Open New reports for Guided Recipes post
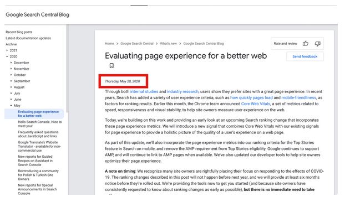 pos(35,161)
